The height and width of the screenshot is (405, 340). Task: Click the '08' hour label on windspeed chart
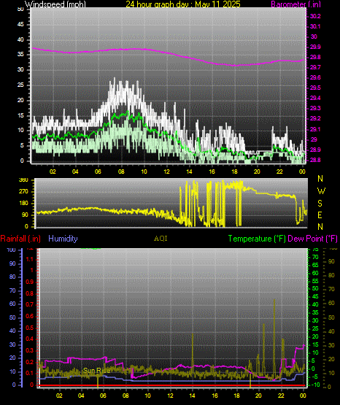pyautogui.click(x=121, y=171)
